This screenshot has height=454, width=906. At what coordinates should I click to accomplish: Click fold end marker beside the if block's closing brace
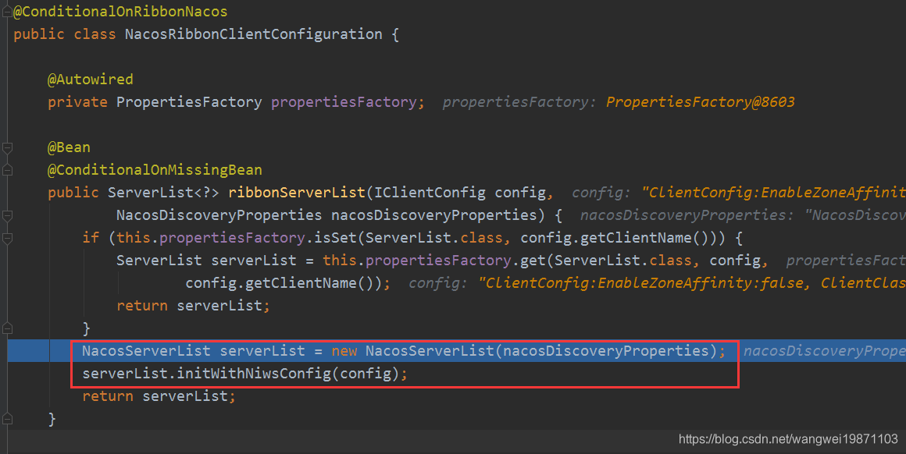tap(7, 329)
